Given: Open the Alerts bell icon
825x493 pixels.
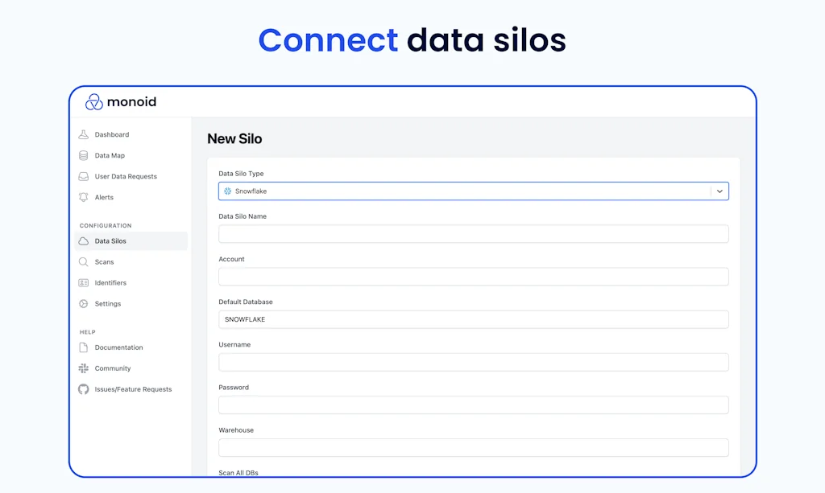Looking at the screenshot, I should (x=83, y=197).
